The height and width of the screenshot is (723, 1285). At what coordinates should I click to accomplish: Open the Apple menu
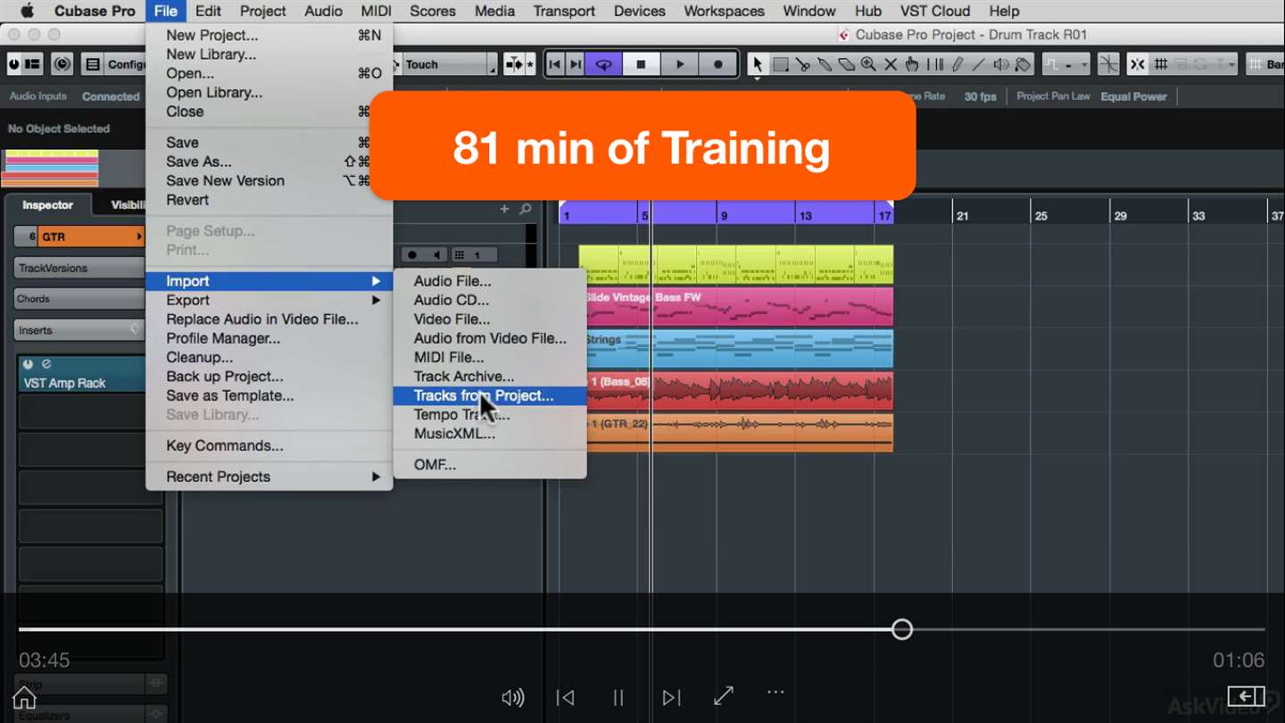[26, 11]
